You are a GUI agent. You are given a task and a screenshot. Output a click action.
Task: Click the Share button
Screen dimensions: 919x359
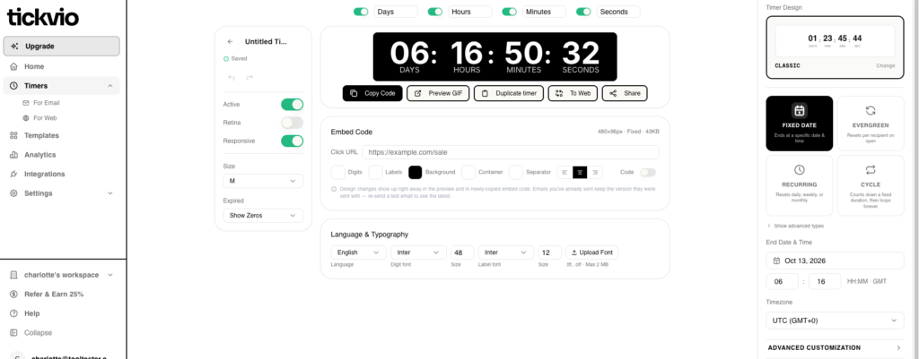pos(625,93)
